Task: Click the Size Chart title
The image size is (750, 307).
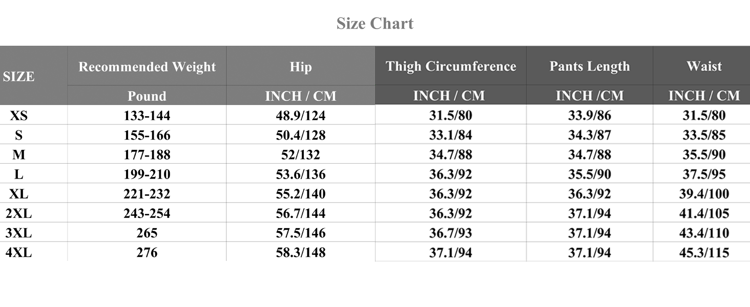Action: (x=374, y=24)
